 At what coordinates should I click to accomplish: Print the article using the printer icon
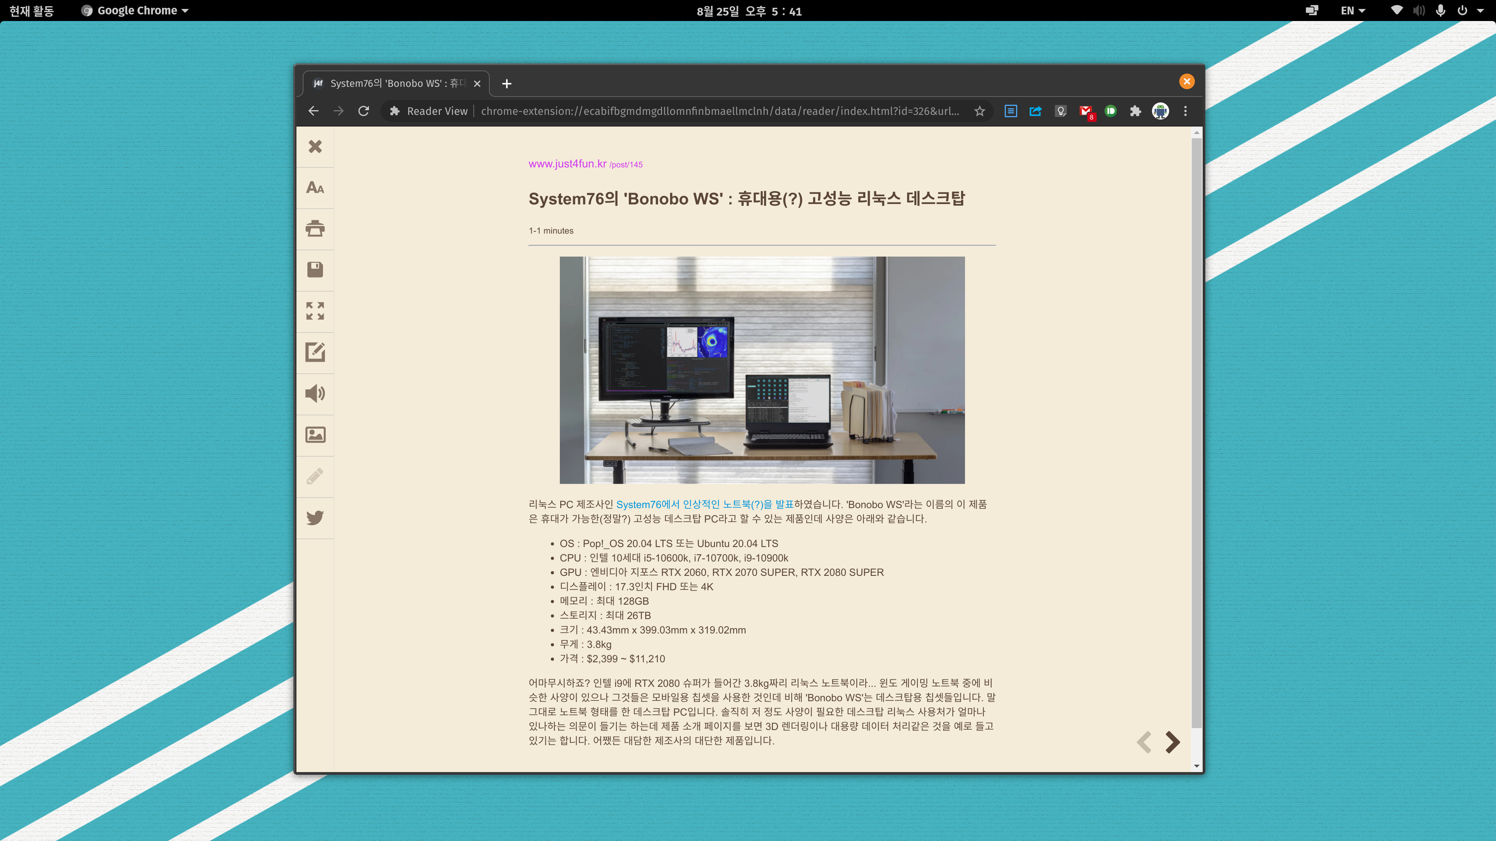315,229
